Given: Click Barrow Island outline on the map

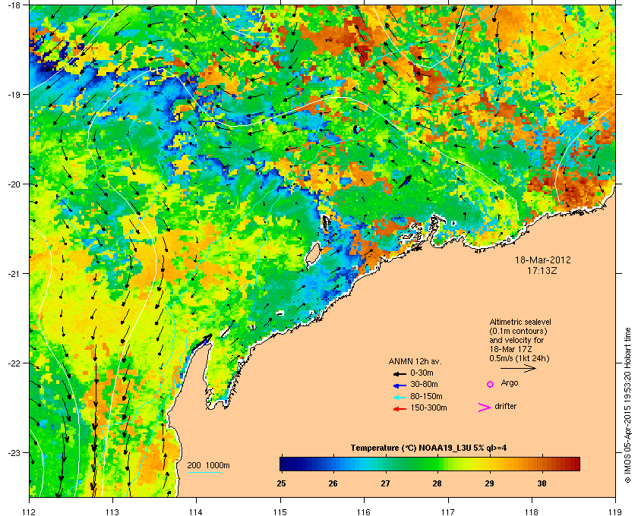Looking at the screenshot, I should [x=312, y=255].
